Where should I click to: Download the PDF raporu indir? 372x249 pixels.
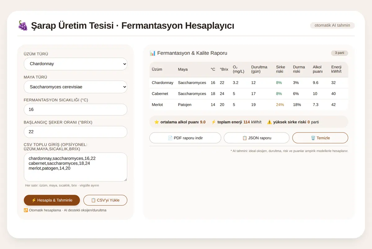pos(185,138)
